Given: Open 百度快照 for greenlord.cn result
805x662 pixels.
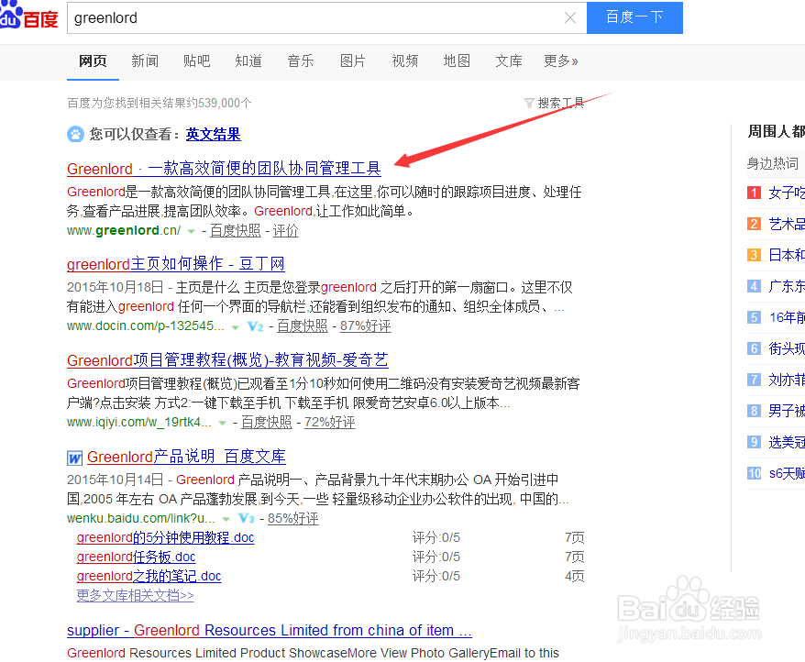Looking at the screenshot, I should (x=235, y=230).
